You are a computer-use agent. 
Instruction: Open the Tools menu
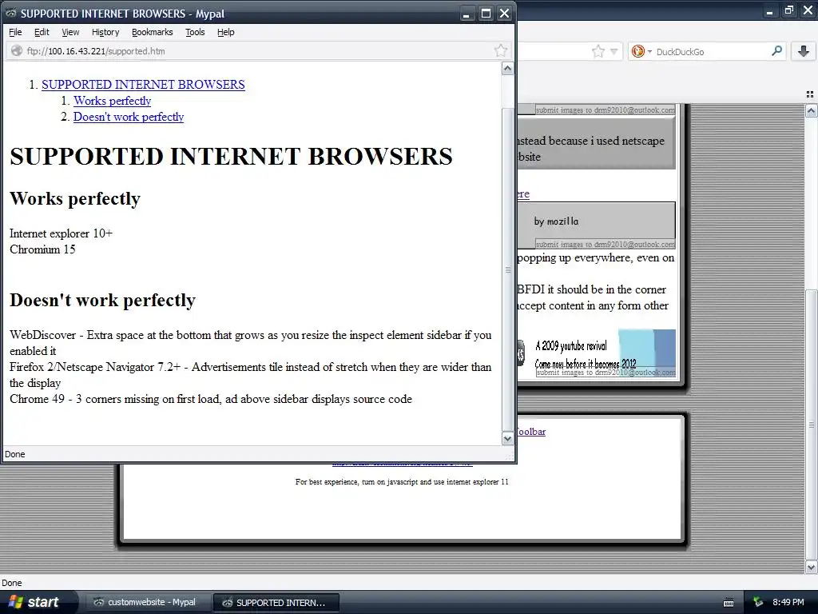tap(195, 32)
